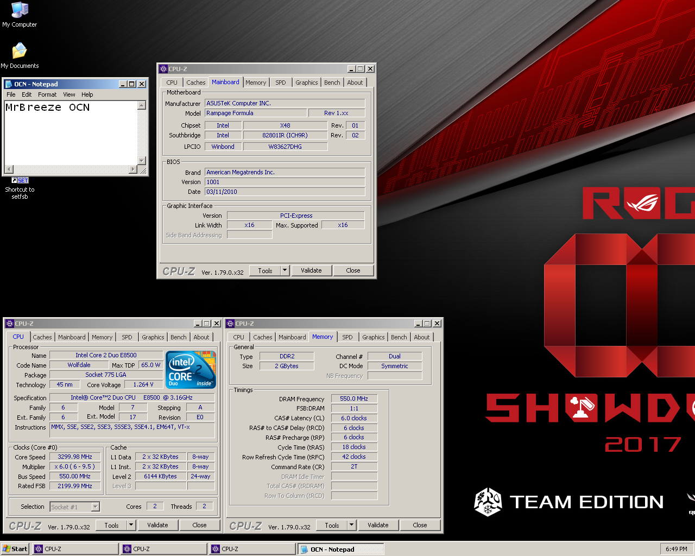Click the Southbridge 82801IR (ICH9R) field
This screenshot has width=695, height=556.
(285, 135)
